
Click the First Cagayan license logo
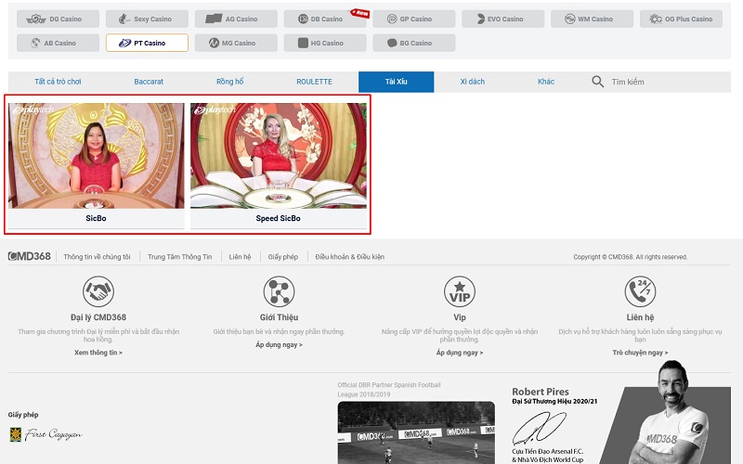pyautogui.click(x=46, y=434)
